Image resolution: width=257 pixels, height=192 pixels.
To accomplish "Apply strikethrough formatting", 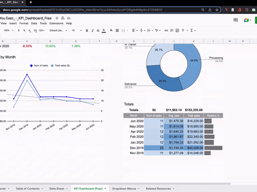I will [x=98, y=30].
